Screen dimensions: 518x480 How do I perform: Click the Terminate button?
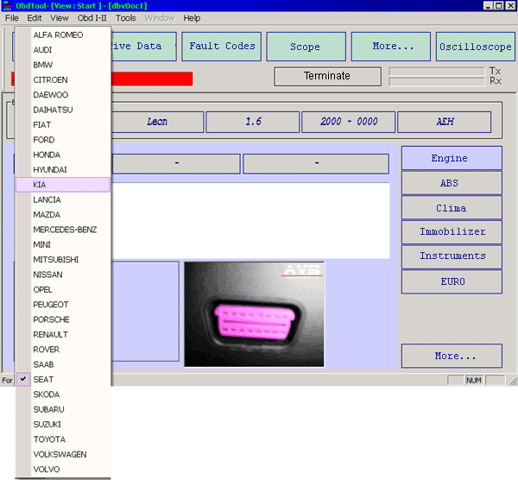(x=327, y=76)
